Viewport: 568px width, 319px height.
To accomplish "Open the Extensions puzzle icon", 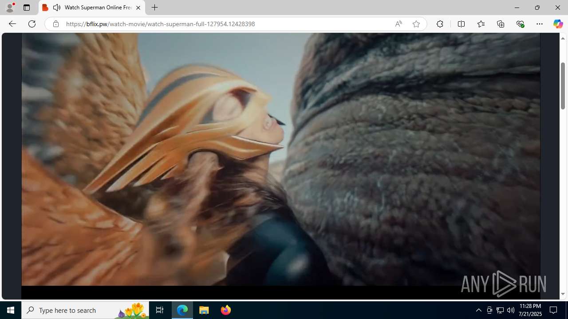I will (x=440, y=24).
